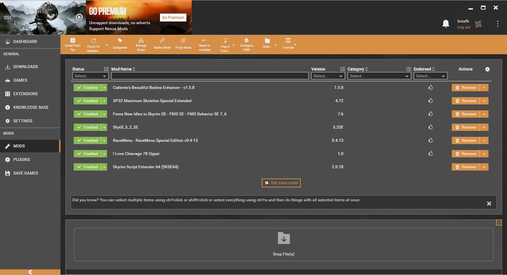507x275 pixels.
Task: Click Install From File toolbar icon
Action: tap(73, 40)
